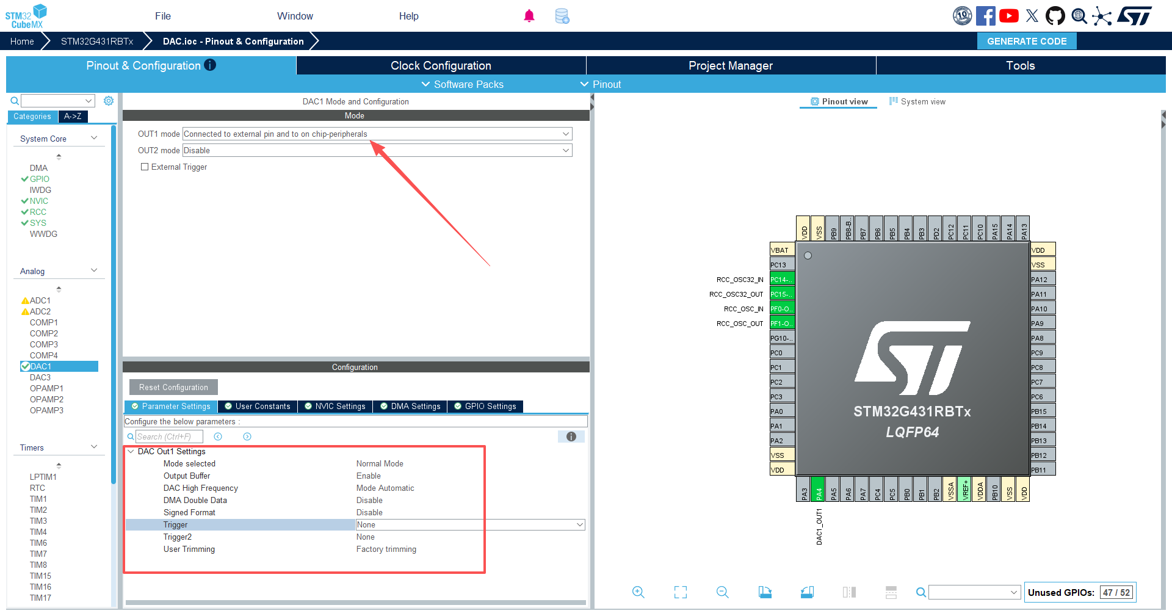Image resolution: width=1172 pixels, height=616 pixels.
Task: Click the GENERATE CODE button
Action: point(1027,41)
